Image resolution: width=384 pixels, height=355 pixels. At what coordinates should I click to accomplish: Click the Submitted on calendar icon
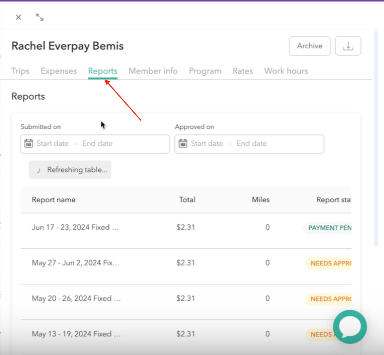29,144
